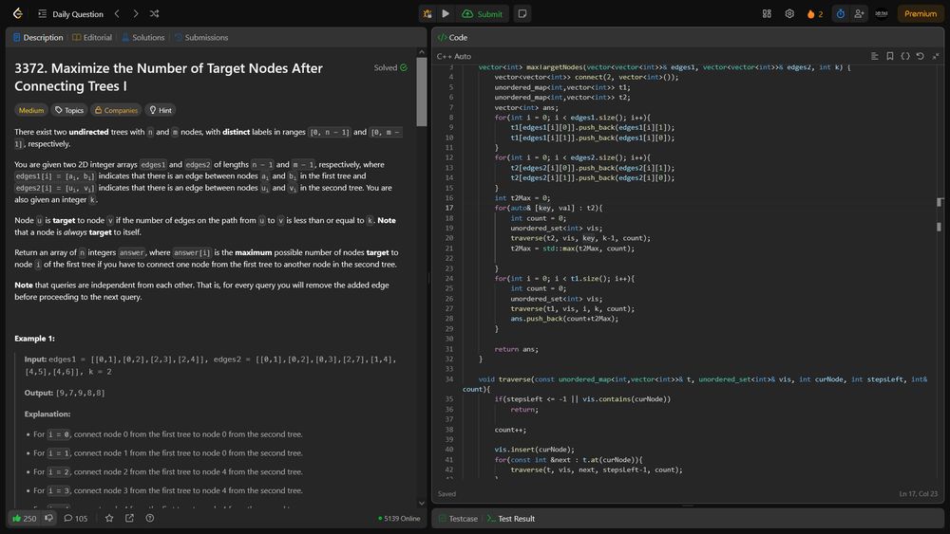Viewport: 950px width, 534px height.
Task: Toggle fullscreen editor icon
Action: (936, 56)
